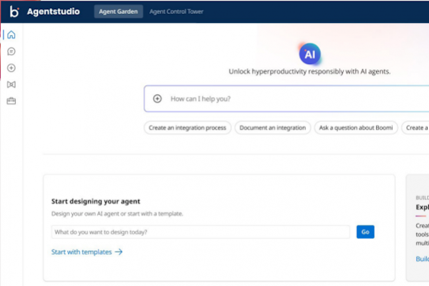Click arrow next to Start with templates
429x286 pixels.
(x=119, y=252)
